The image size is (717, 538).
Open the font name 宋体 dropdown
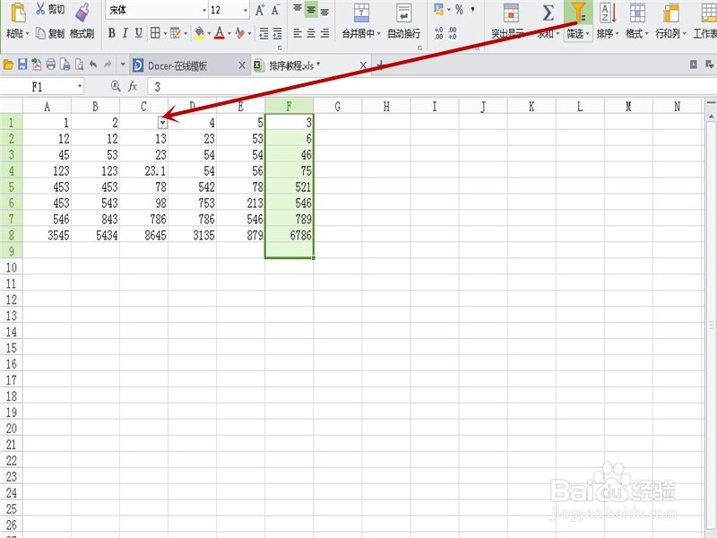[x=204, y=10]
